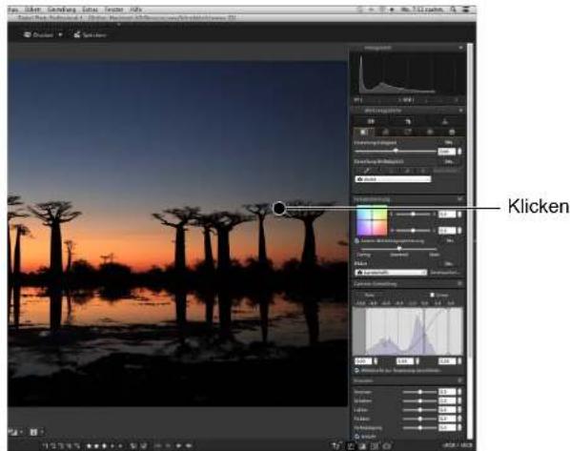Toggle the auto lighting optimizer checkbox

tap(357, 241)
